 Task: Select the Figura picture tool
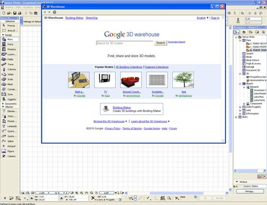(x=9, y=151)
